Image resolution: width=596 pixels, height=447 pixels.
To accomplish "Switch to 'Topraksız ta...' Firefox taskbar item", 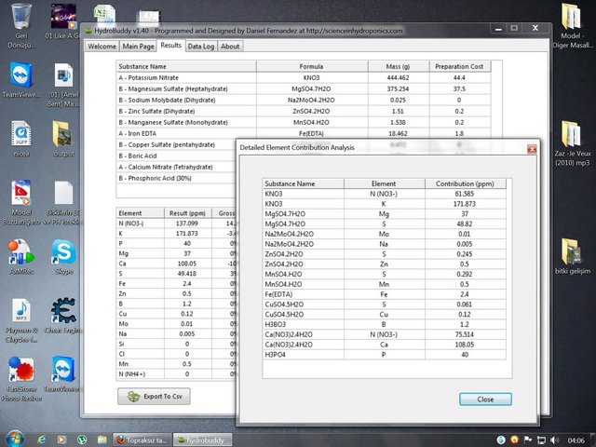I will [x=142, y=440].
